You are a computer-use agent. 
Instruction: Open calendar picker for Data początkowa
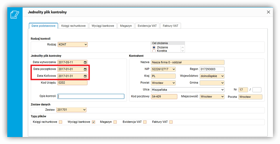click(85, 69)
